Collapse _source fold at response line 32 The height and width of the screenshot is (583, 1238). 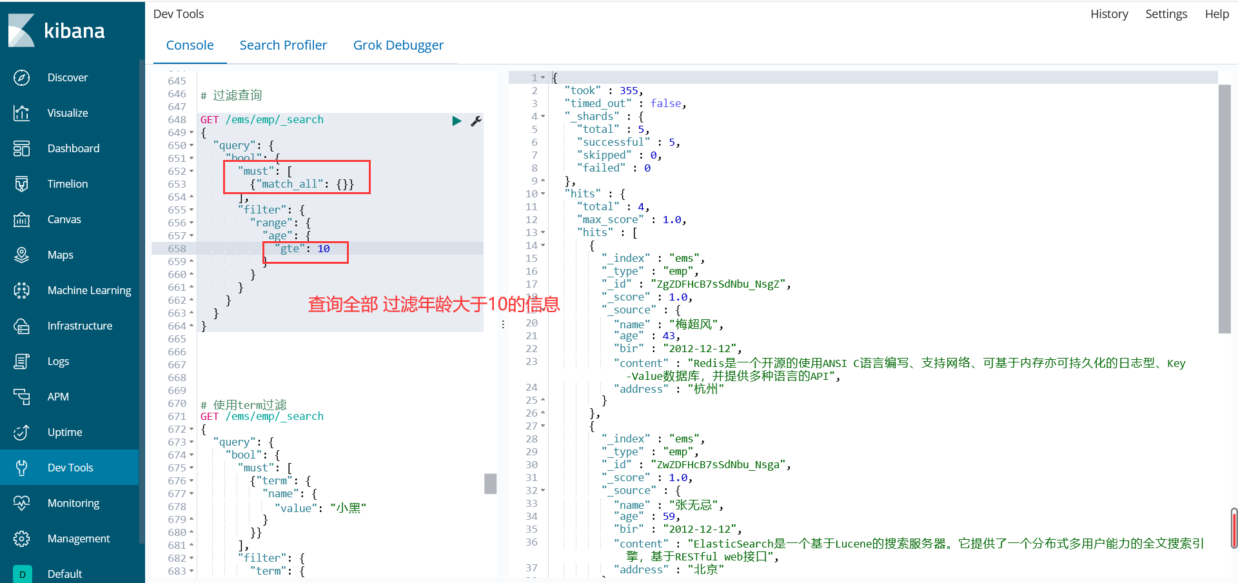[543, 491]
